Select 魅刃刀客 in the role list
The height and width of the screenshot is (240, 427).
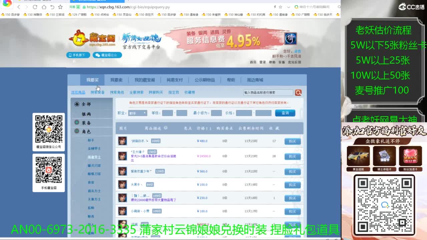pyautogui.click(x=94, y=166)
